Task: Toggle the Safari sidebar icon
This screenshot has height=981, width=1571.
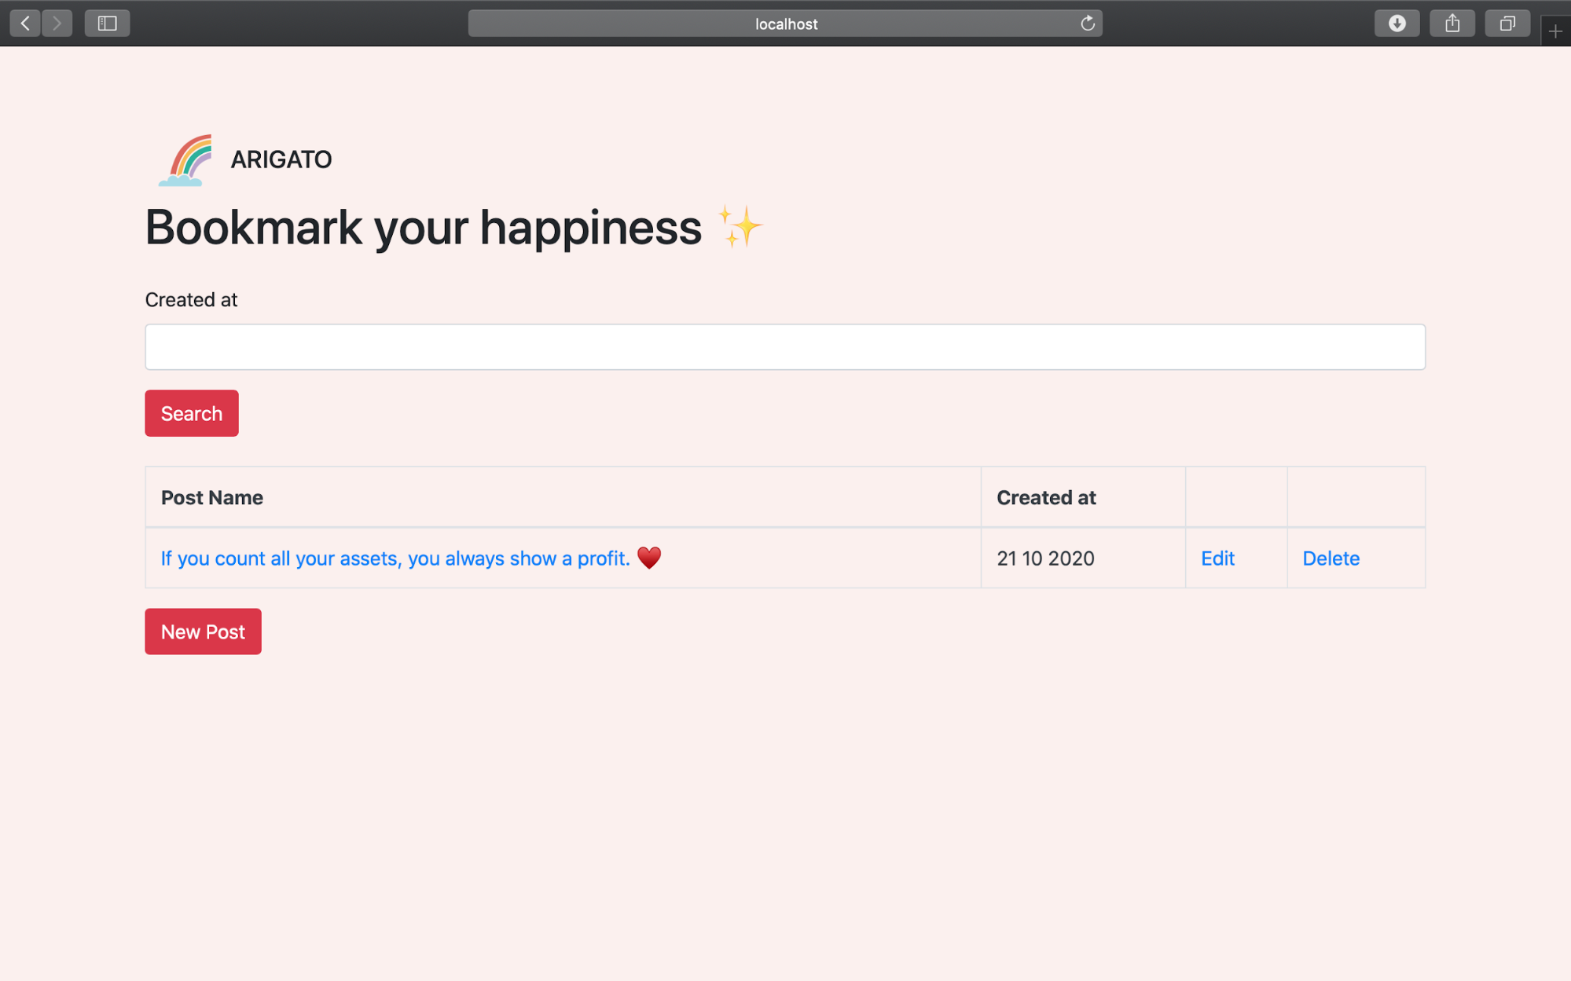Action: coord(107,24)
